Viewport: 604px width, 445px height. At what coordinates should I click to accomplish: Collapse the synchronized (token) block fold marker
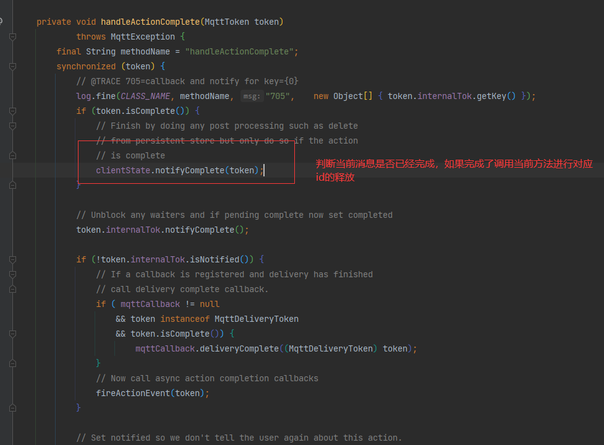click(12, 67)
